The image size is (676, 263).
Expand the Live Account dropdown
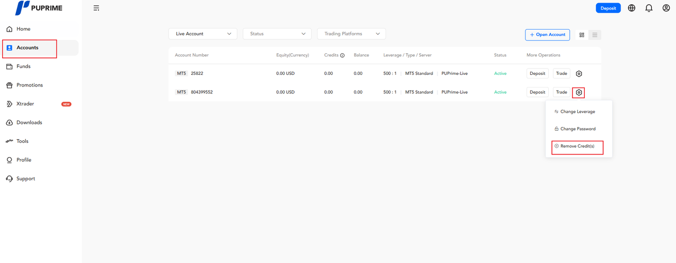click(x=203, y=34)
